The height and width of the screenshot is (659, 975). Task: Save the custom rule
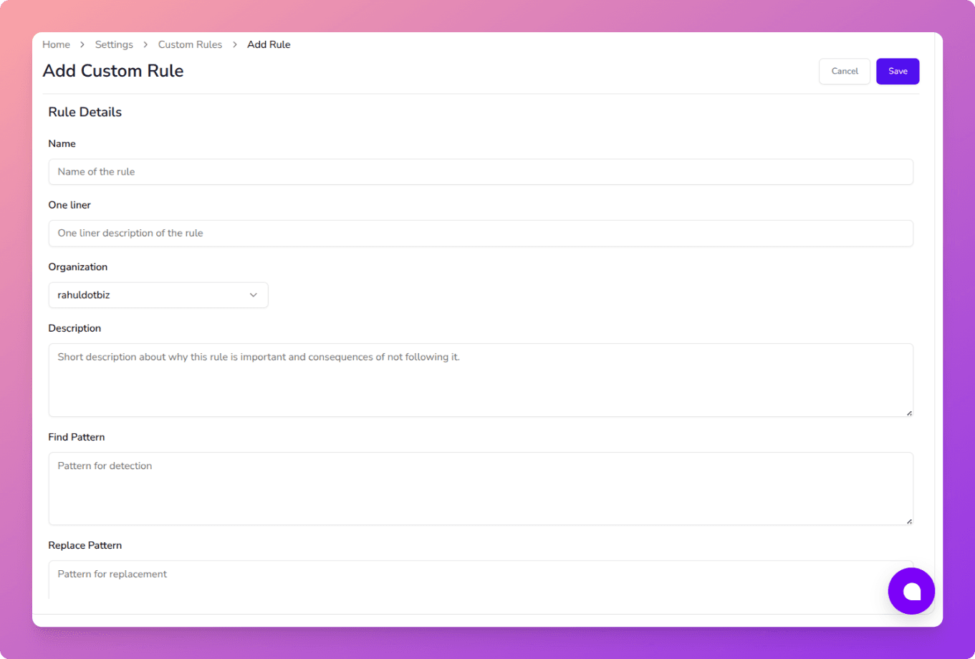coord(898,71)
